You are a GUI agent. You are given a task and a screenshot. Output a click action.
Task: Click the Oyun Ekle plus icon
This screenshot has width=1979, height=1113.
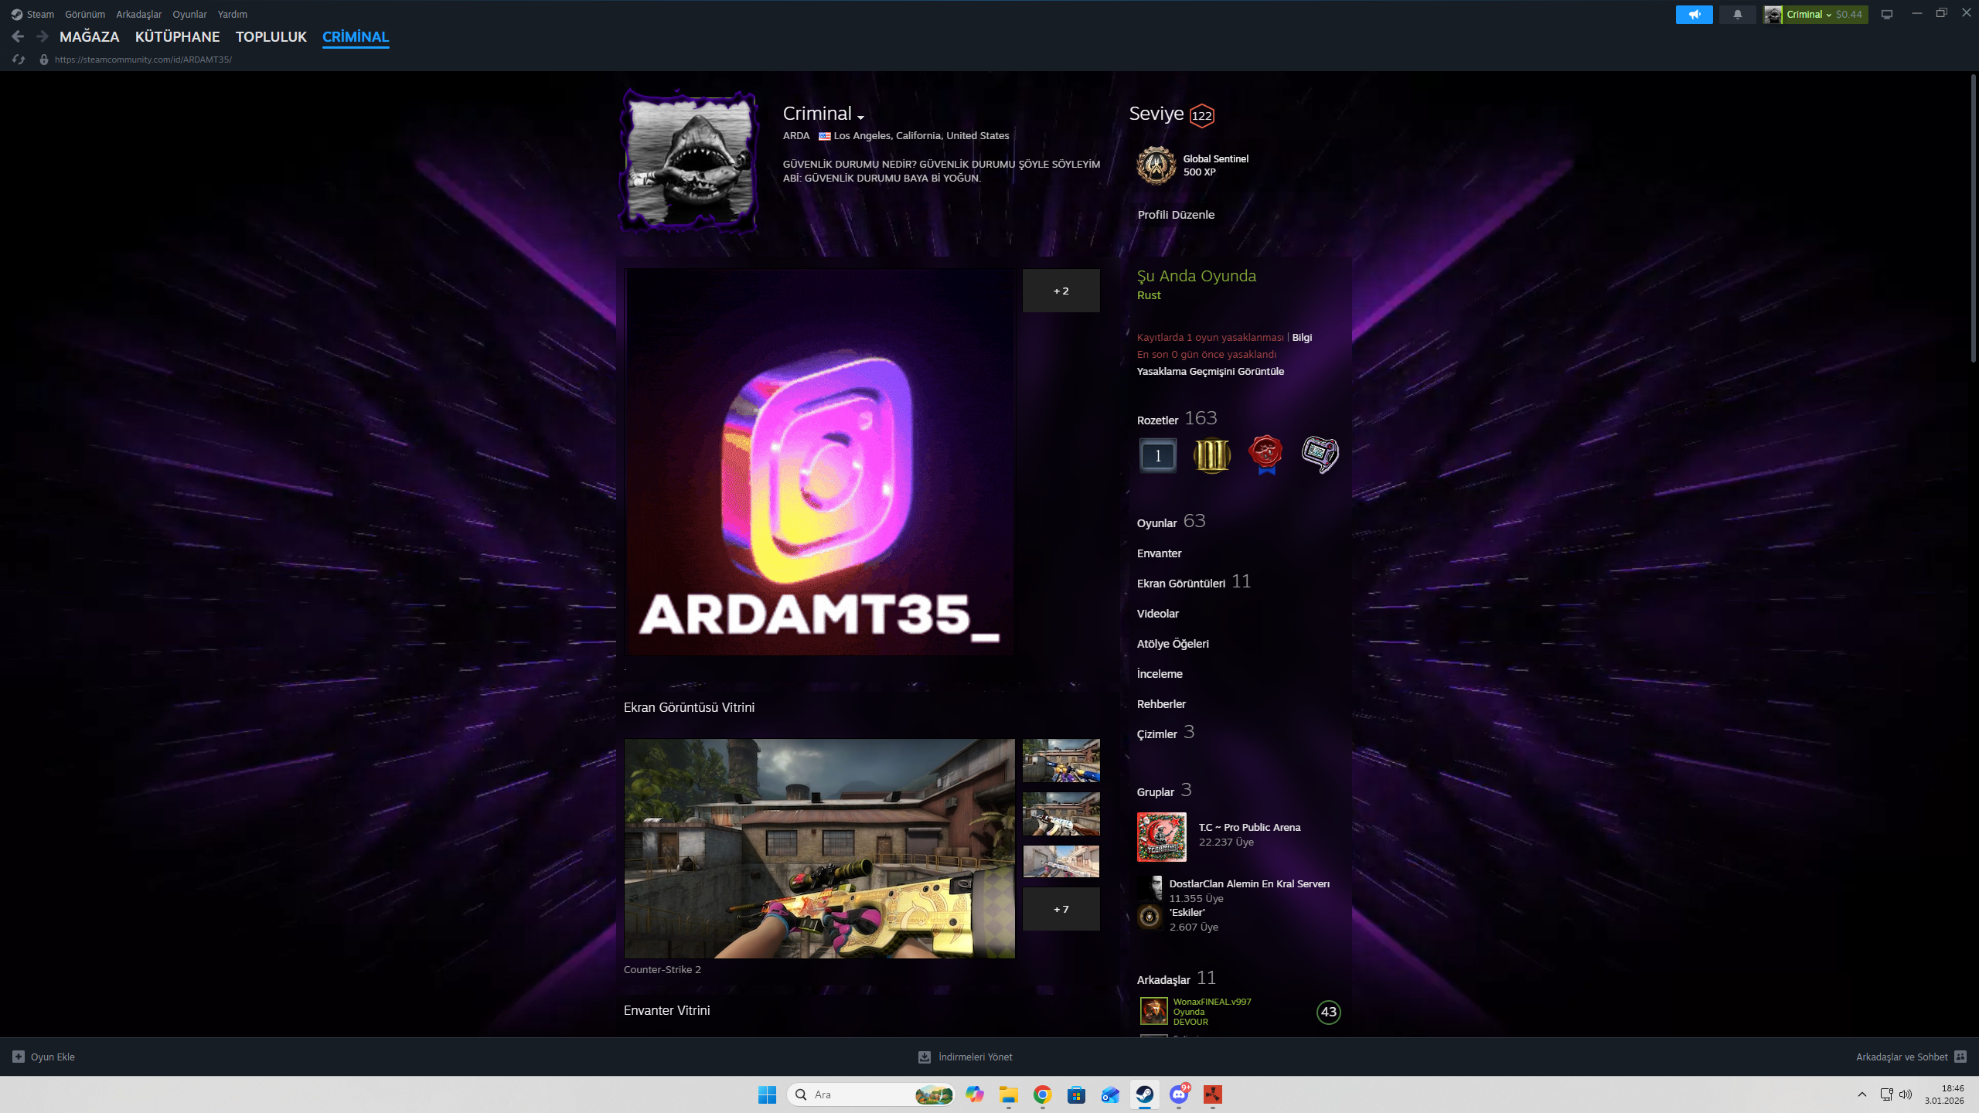pyautogui.click(x=19, y=1057)
